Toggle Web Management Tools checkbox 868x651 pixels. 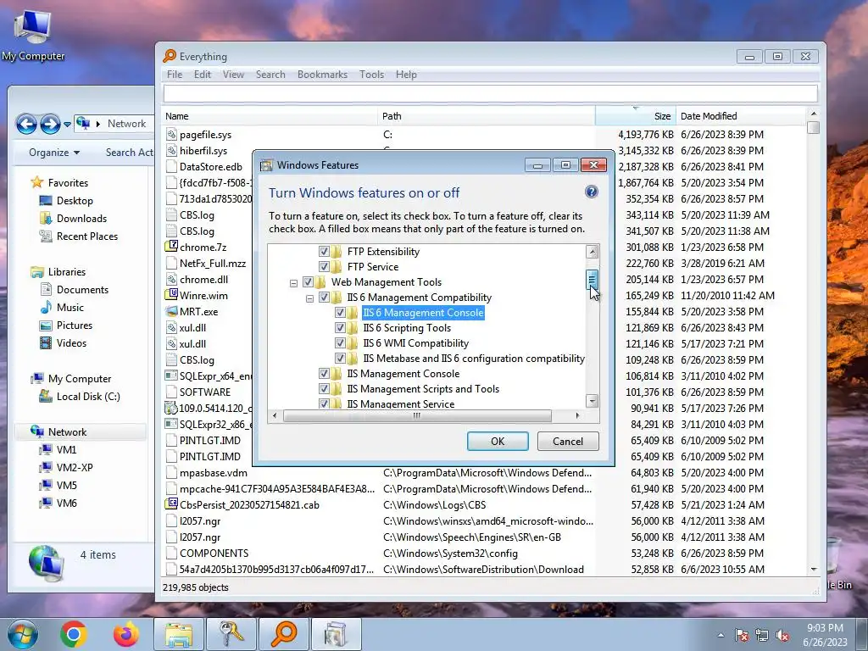point(308,281)
